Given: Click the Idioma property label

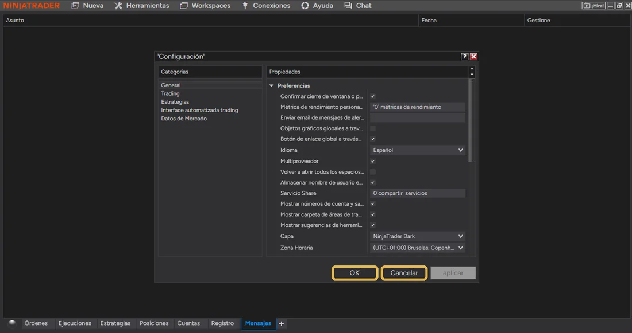Looking at the screenshot, I should coord(289,150).
